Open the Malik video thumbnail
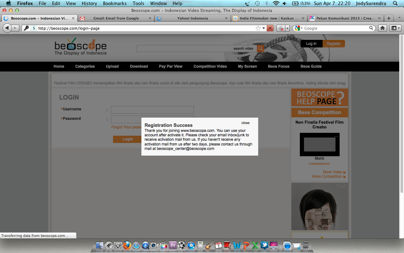The width and height of the screenshot is (404, 253). (319, 145)
